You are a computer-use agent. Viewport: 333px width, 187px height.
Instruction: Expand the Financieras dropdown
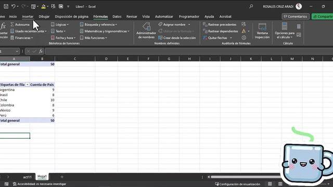coord(22,38)
